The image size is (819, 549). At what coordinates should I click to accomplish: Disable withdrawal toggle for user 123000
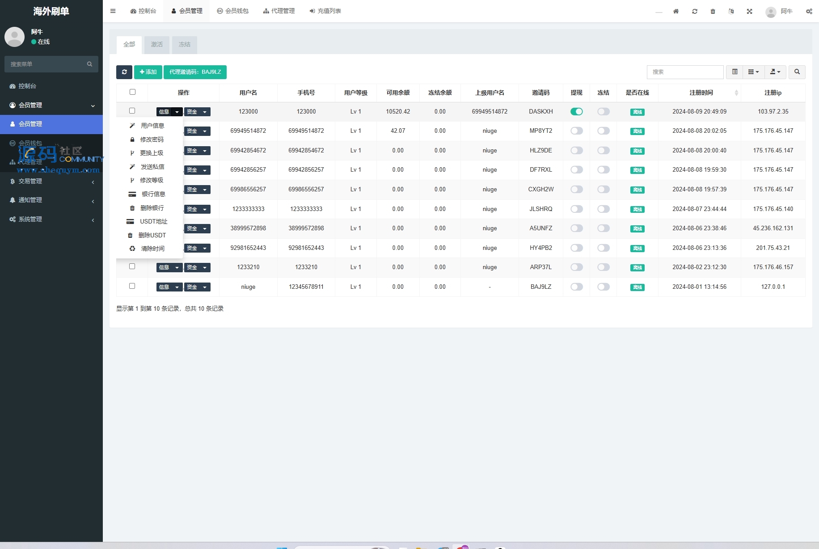pos(576,112)
